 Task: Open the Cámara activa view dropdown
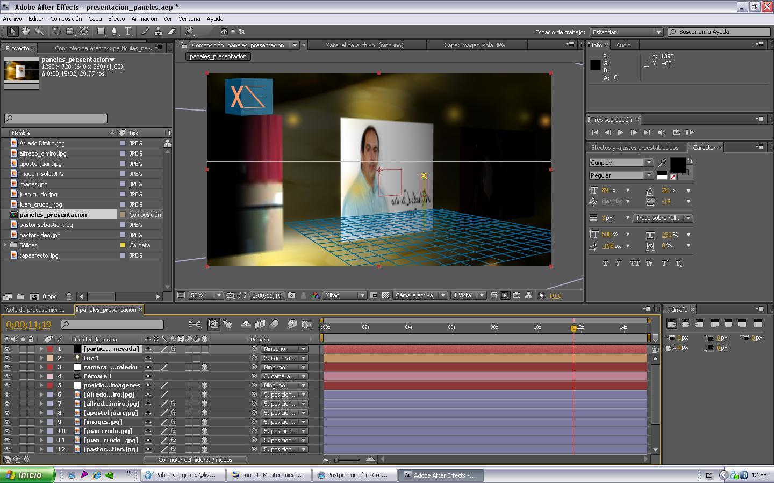click(420, 296)
